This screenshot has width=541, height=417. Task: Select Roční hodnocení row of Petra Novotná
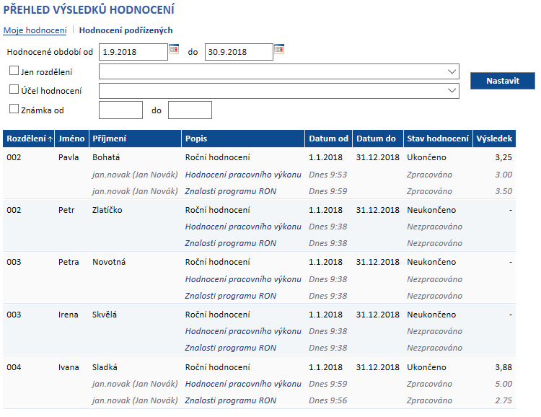[x=259, y=262]
